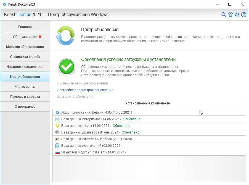249x185 pixels.
Task: Click the circular arrows update center icon
Action: coord(66,35)
